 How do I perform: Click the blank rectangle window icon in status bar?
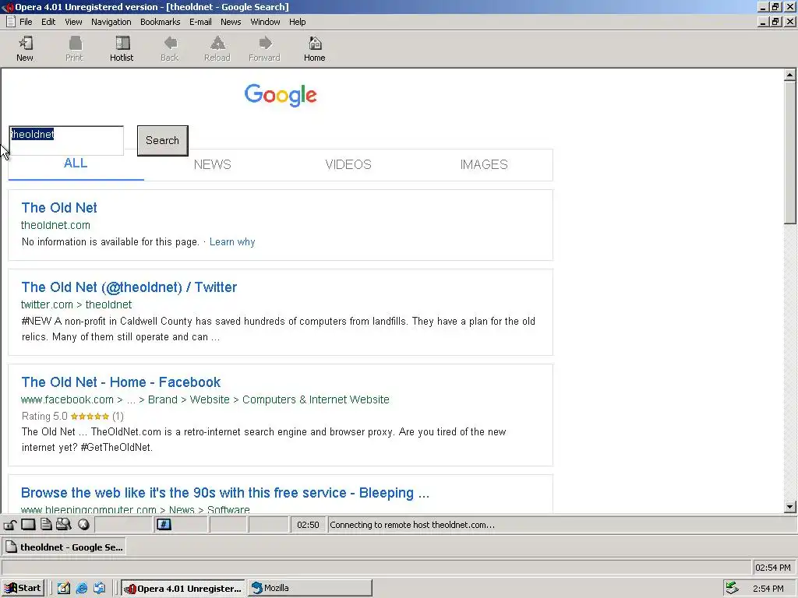click(28, 525)
